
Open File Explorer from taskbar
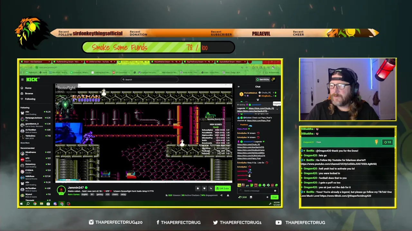(x=42, y=204)
